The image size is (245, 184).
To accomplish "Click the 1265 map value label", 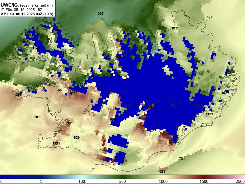I will 18,95.
